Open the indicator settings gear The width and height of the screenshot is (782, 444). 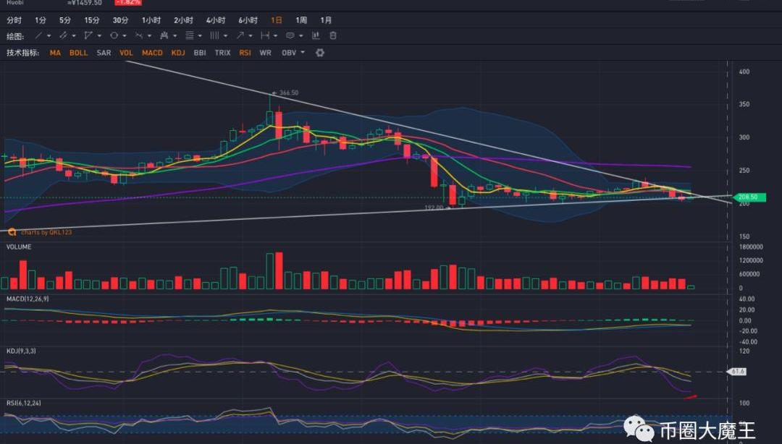click(x=320, y=53)
